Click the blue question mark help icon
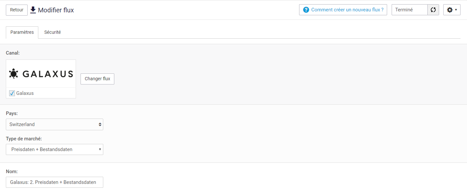Image resolution: width=467 pixels, height=192 pixels. [306, 10]
